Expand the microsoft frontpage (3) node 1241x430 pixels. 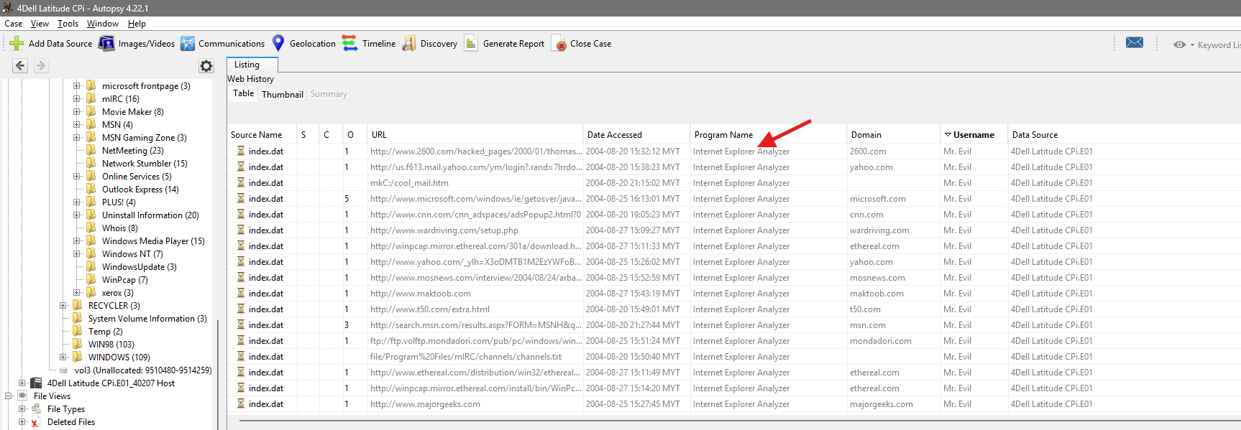[76, 86]
